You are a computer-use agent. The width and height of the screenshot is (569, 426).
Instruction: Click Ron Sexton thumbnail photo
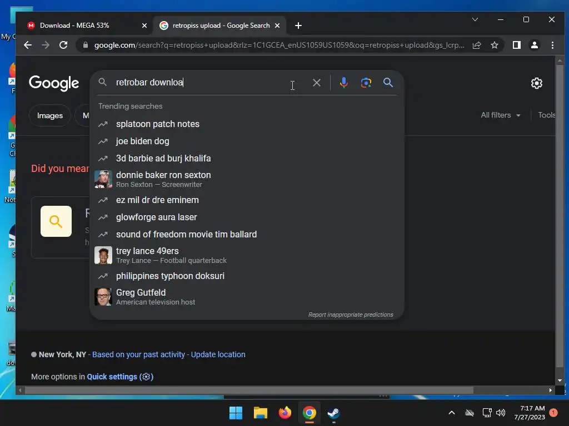point(103,179)
